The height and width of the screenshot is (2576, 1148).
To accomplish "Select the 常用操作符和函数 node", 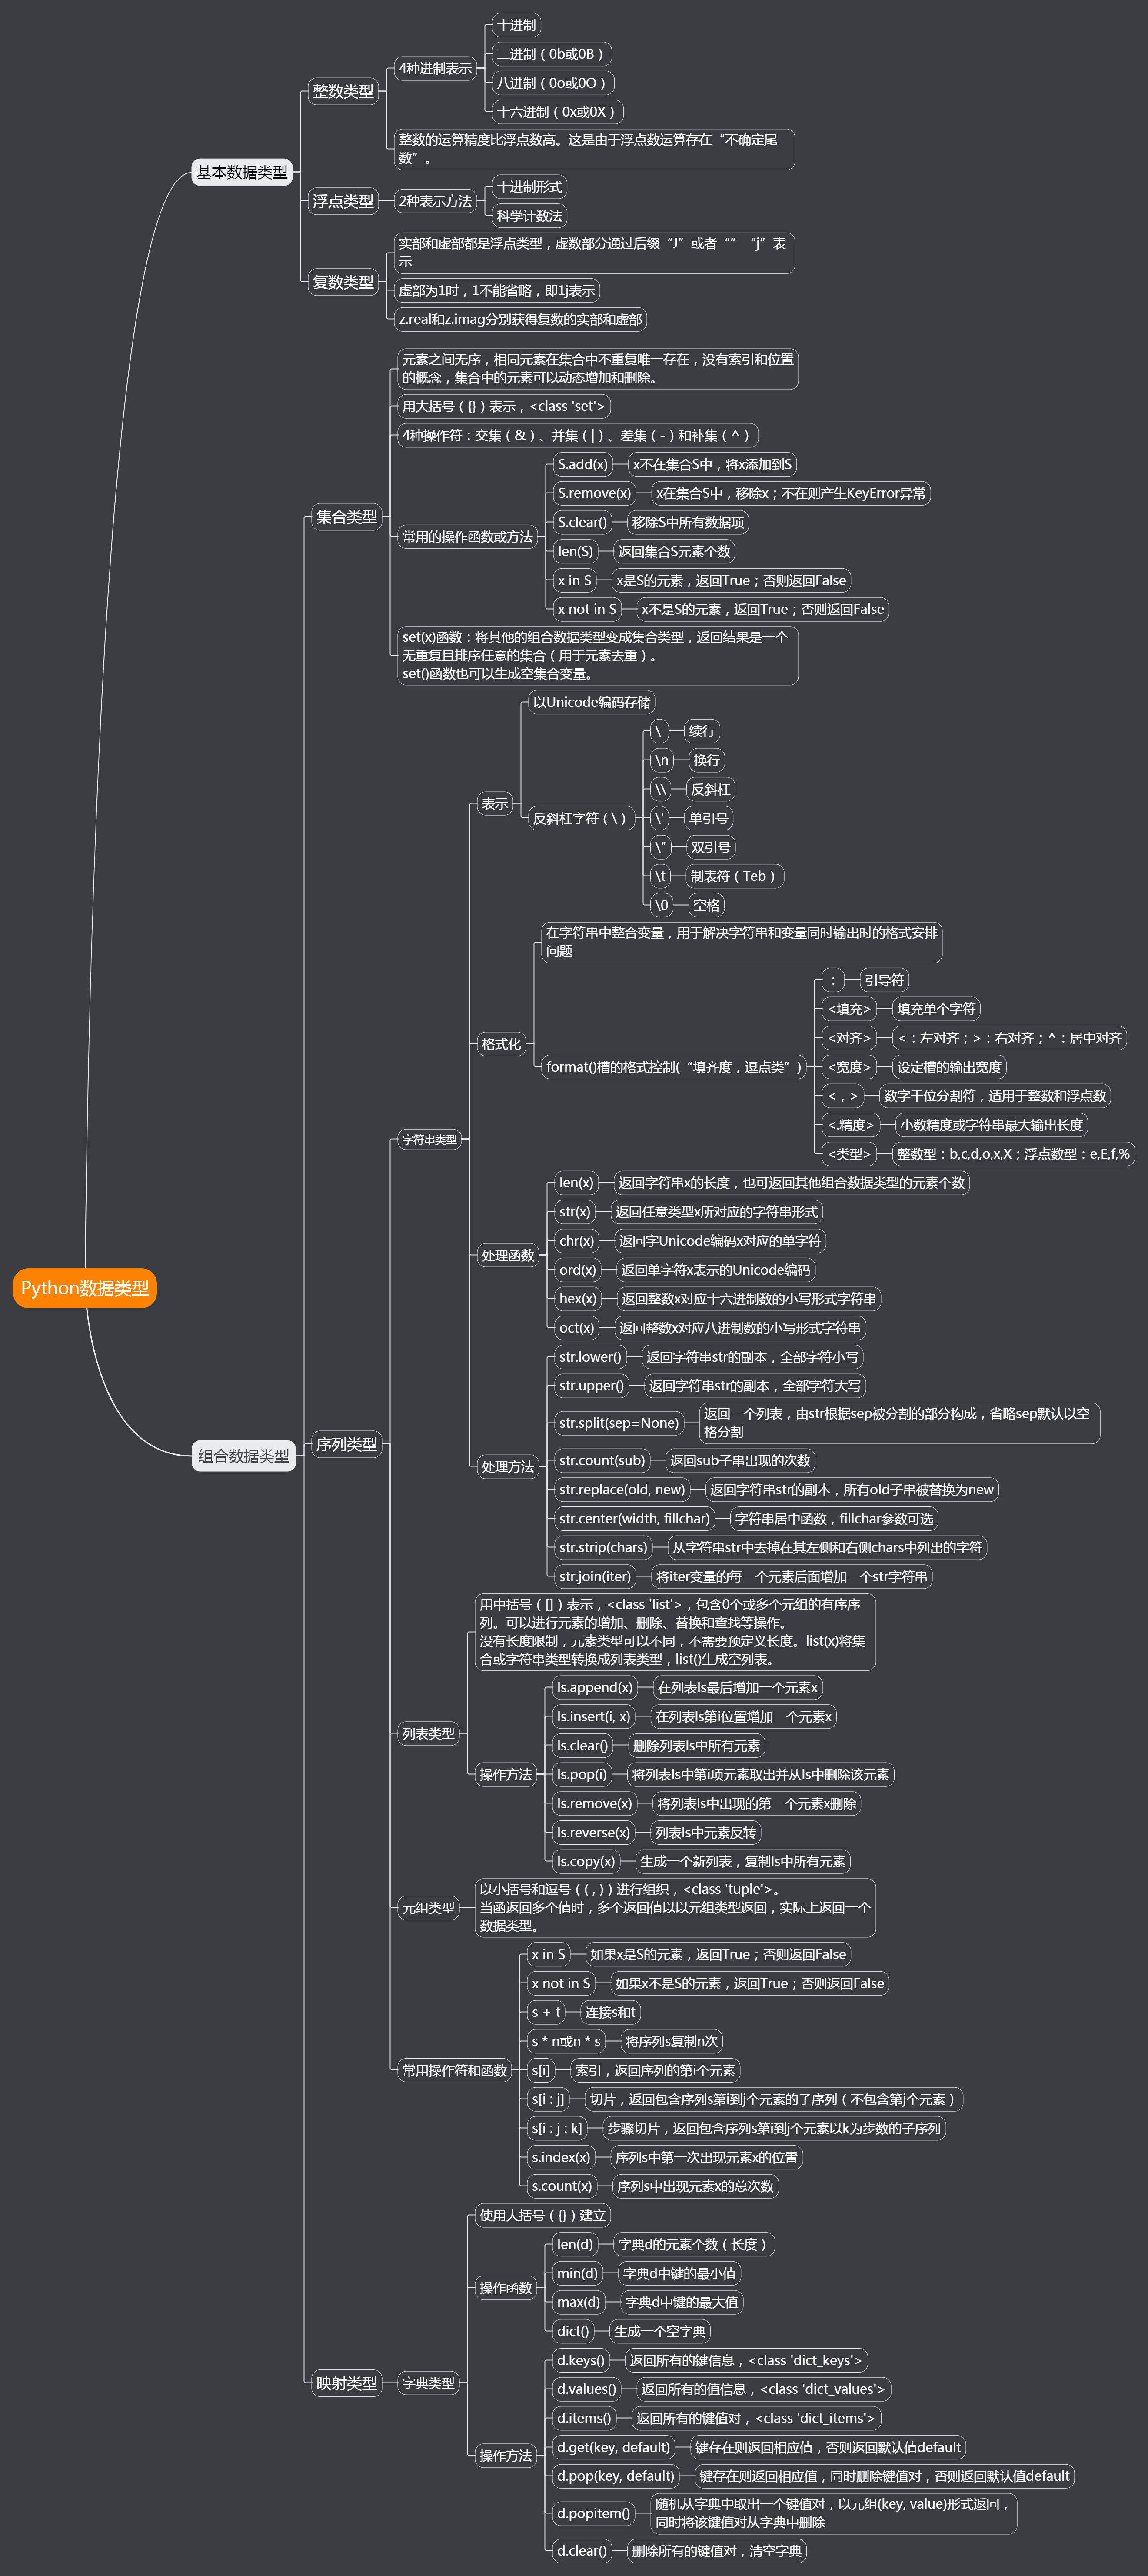I will 455,2070.
